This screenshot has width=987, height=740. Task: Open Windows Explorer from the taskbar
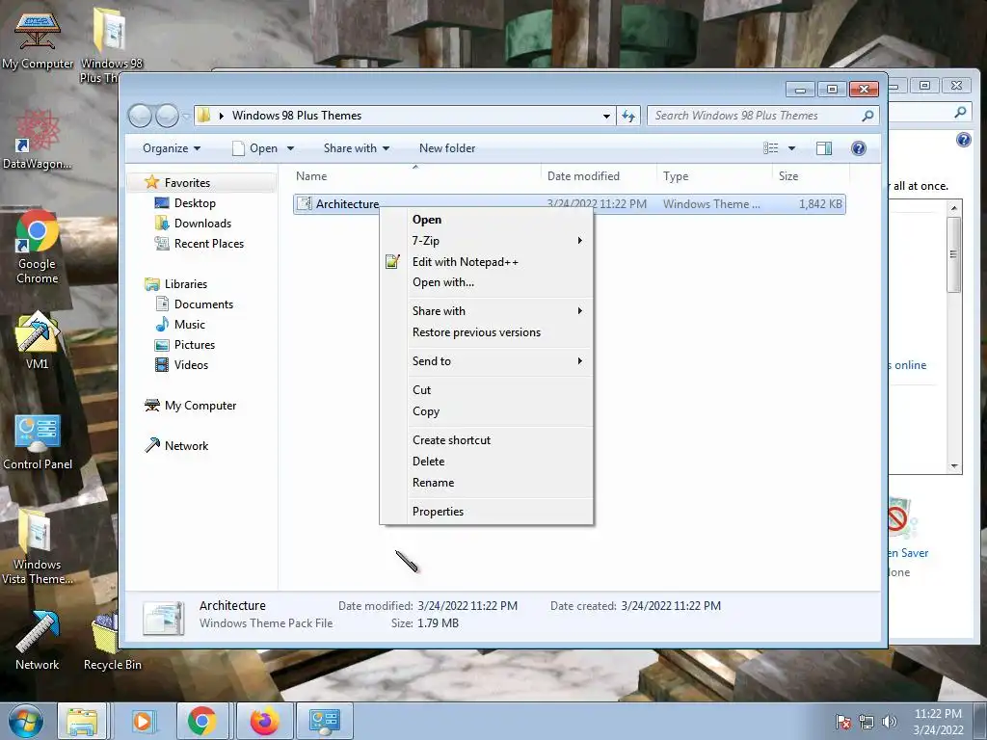[x=82, y=721]
